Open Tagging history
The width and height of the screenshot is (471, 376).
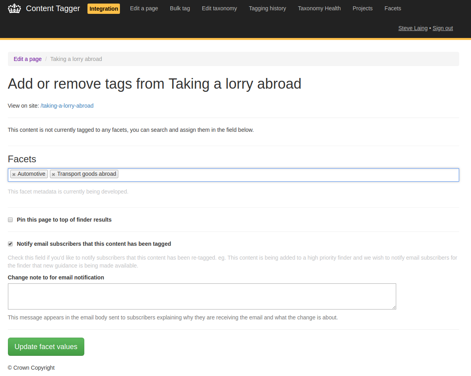point(267,8)
